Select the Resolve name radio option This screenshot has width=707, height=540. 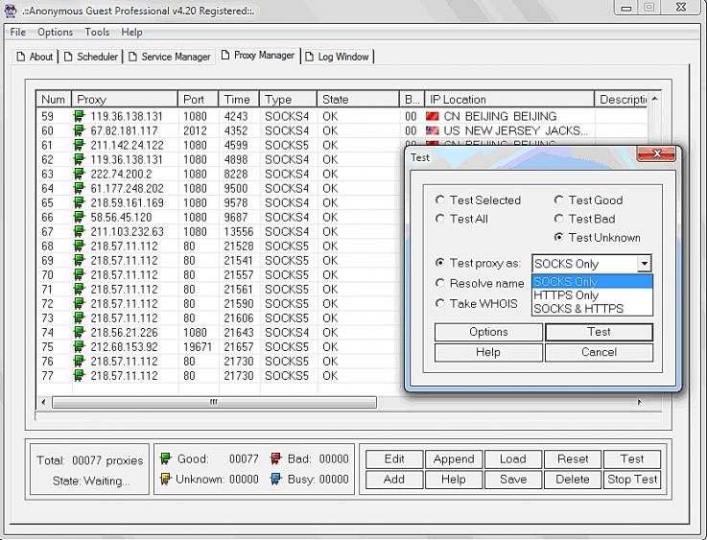[x=440, y=283]
